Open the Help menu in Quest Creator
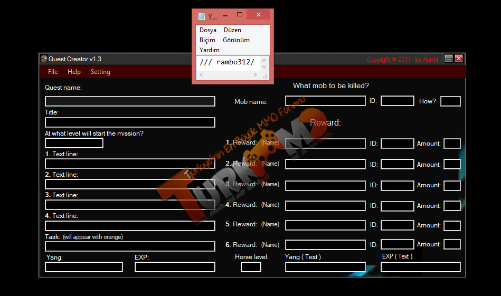This screenshot has height=296, width=501. (x=74, y=72)
